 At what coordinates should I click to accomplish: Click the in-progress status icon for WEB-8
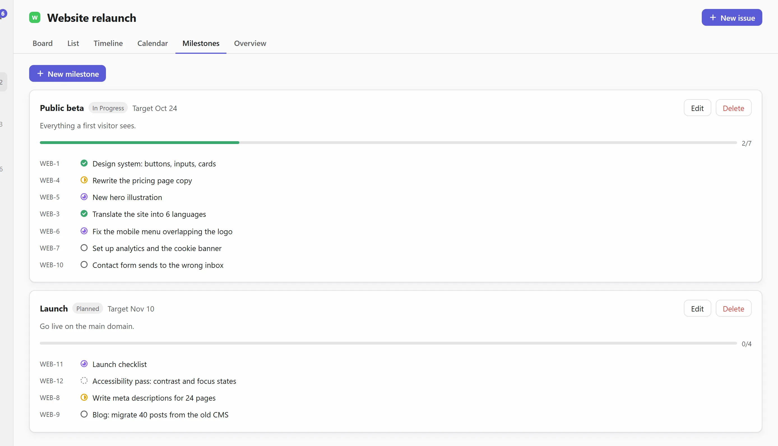coord(84,398)
